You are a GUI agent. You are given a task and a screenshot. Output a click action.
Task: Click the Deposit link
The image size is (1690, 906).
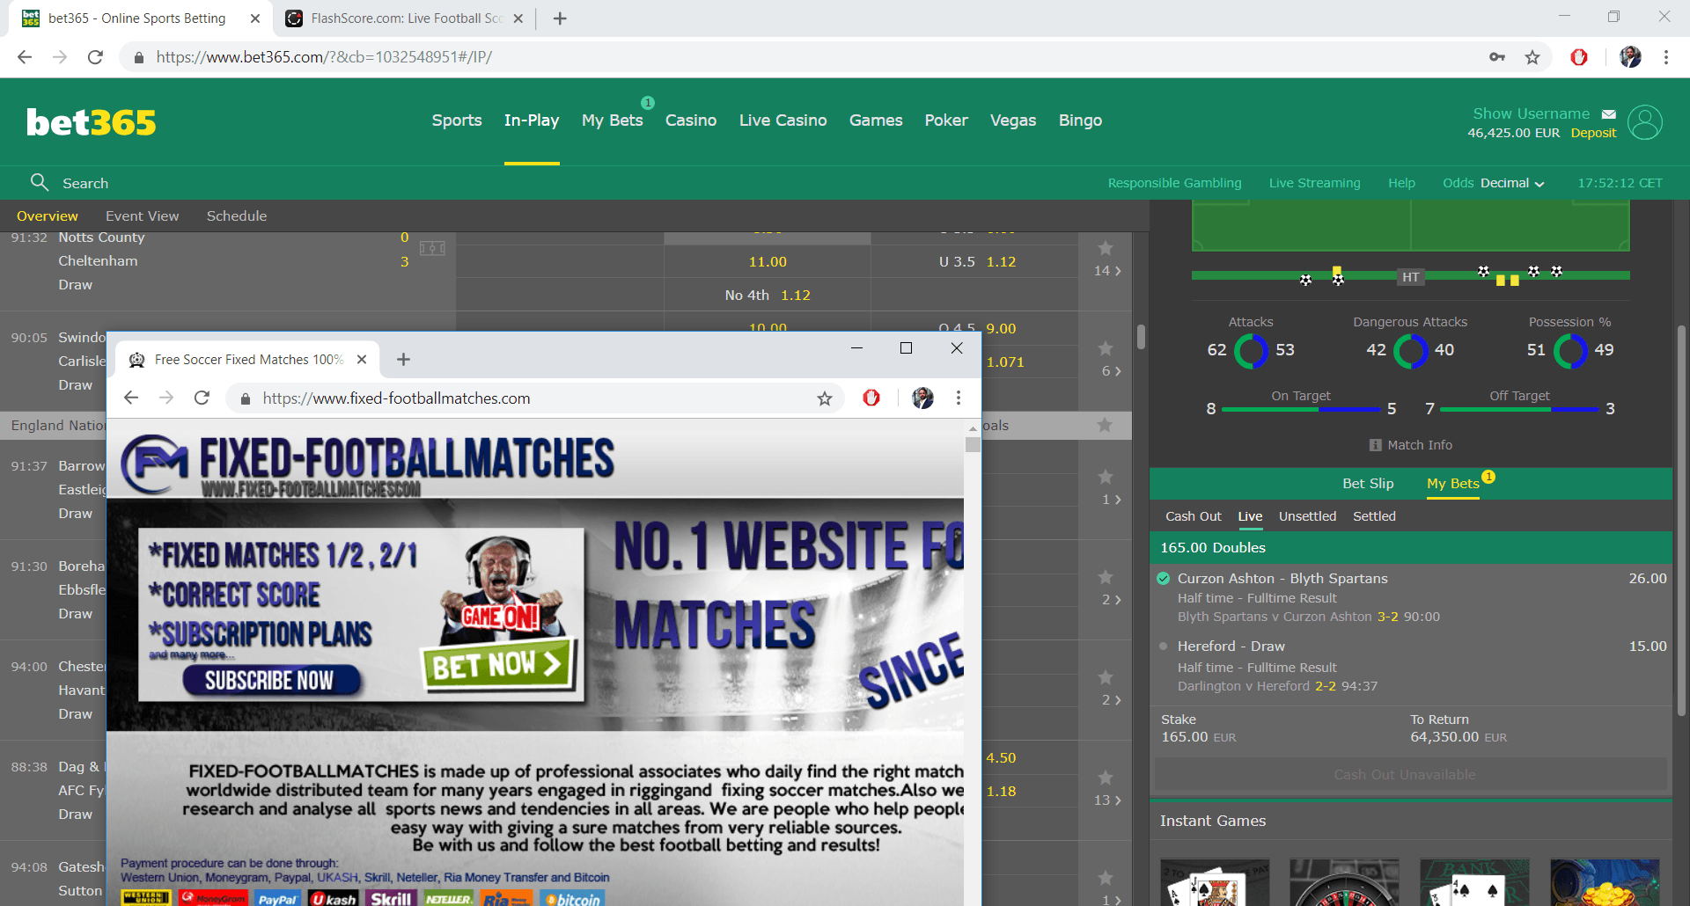(x=1593, y=133)
